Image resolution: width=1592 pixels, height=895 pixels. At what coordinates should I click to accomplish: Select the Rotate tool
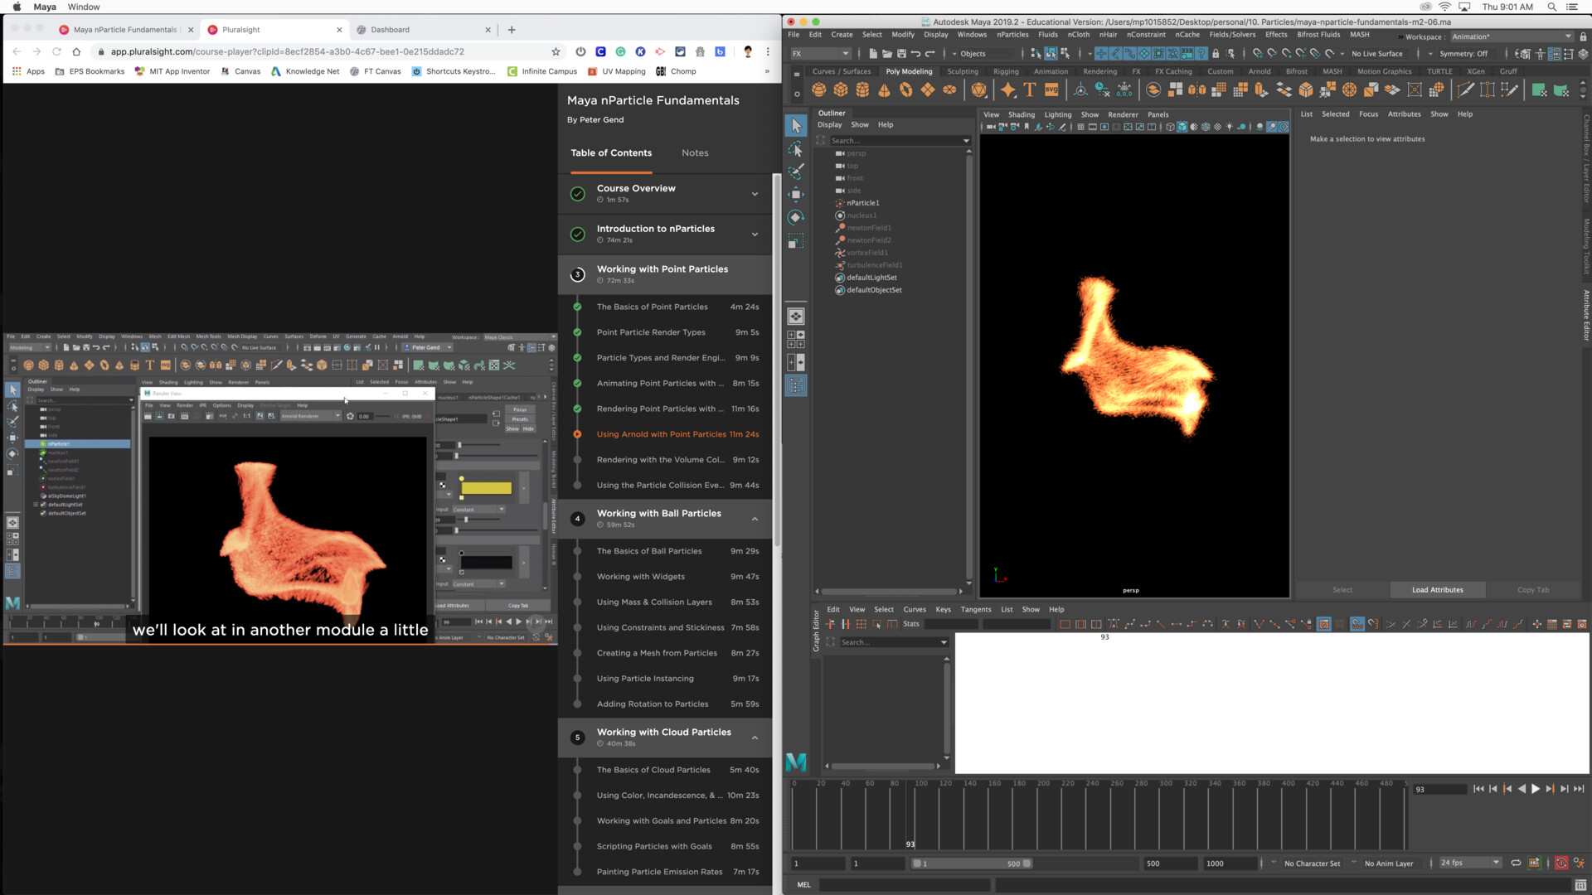(795, 217)
